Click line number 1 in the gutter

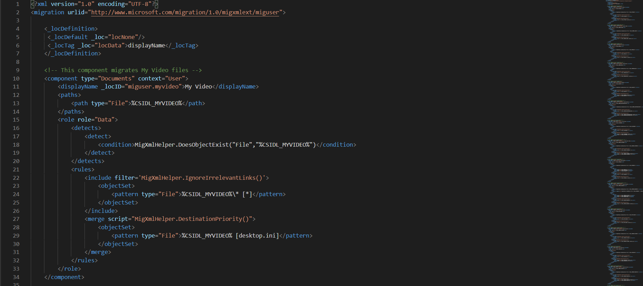(x=17, y=4)
